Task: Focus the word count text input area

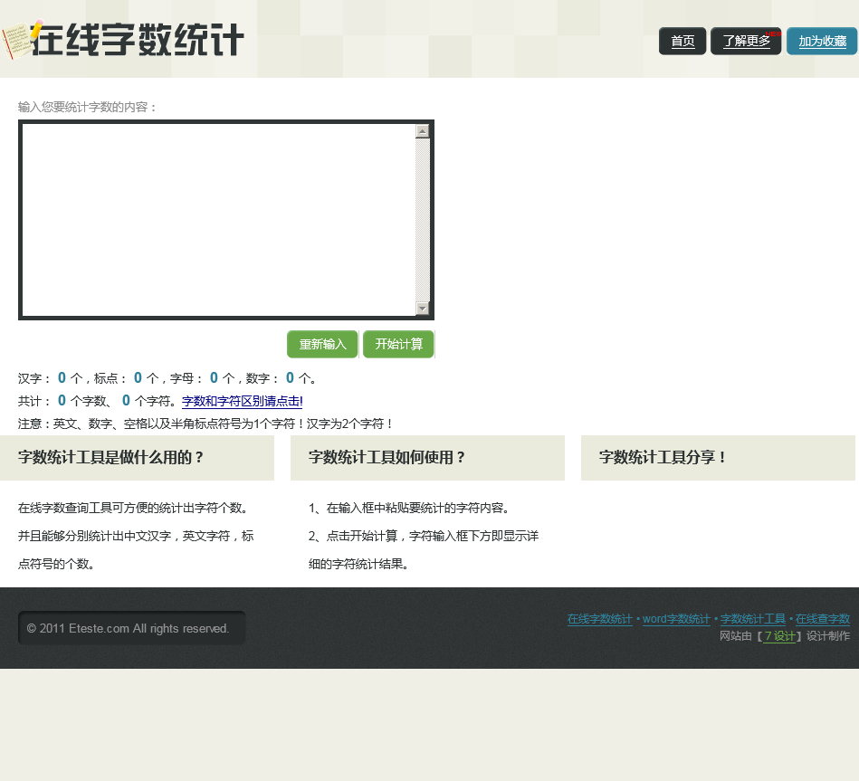Action: click(x=219, y=220)
